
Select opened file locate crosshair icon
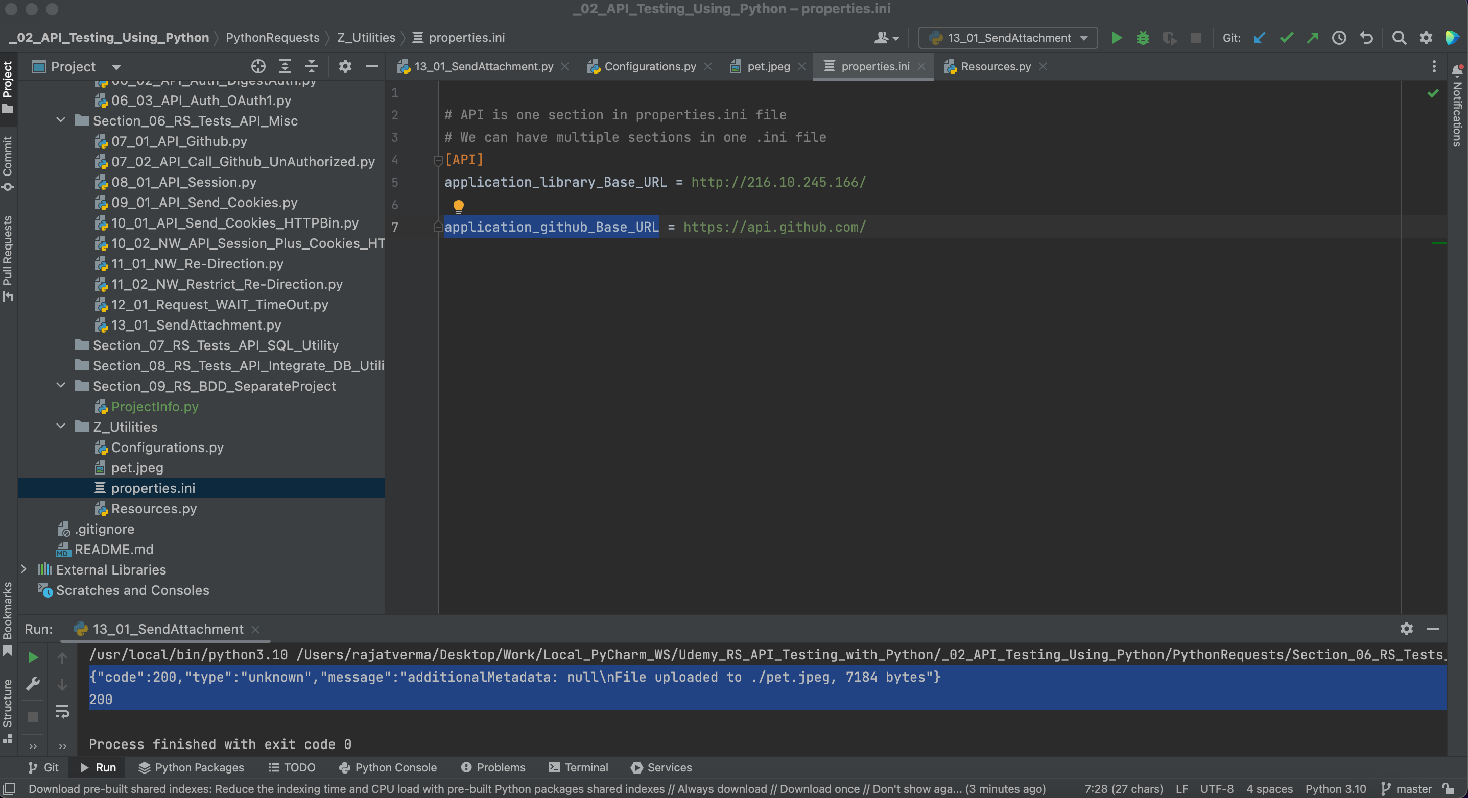pos(258,67)
